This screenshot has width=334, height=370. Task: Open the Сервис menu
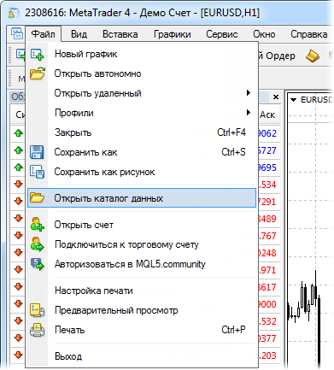(222, 34)
